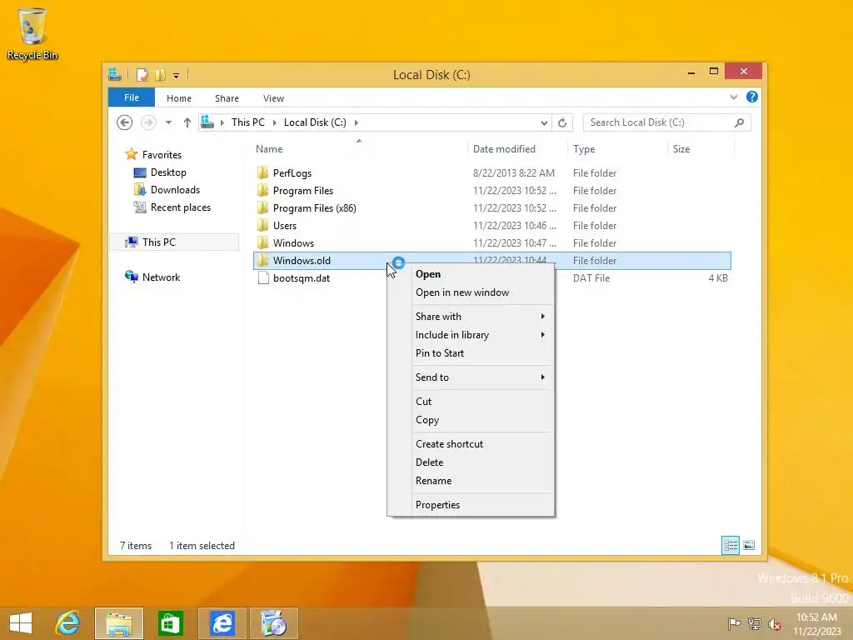Click the File Explorer taskbar icon

(119, 623)
